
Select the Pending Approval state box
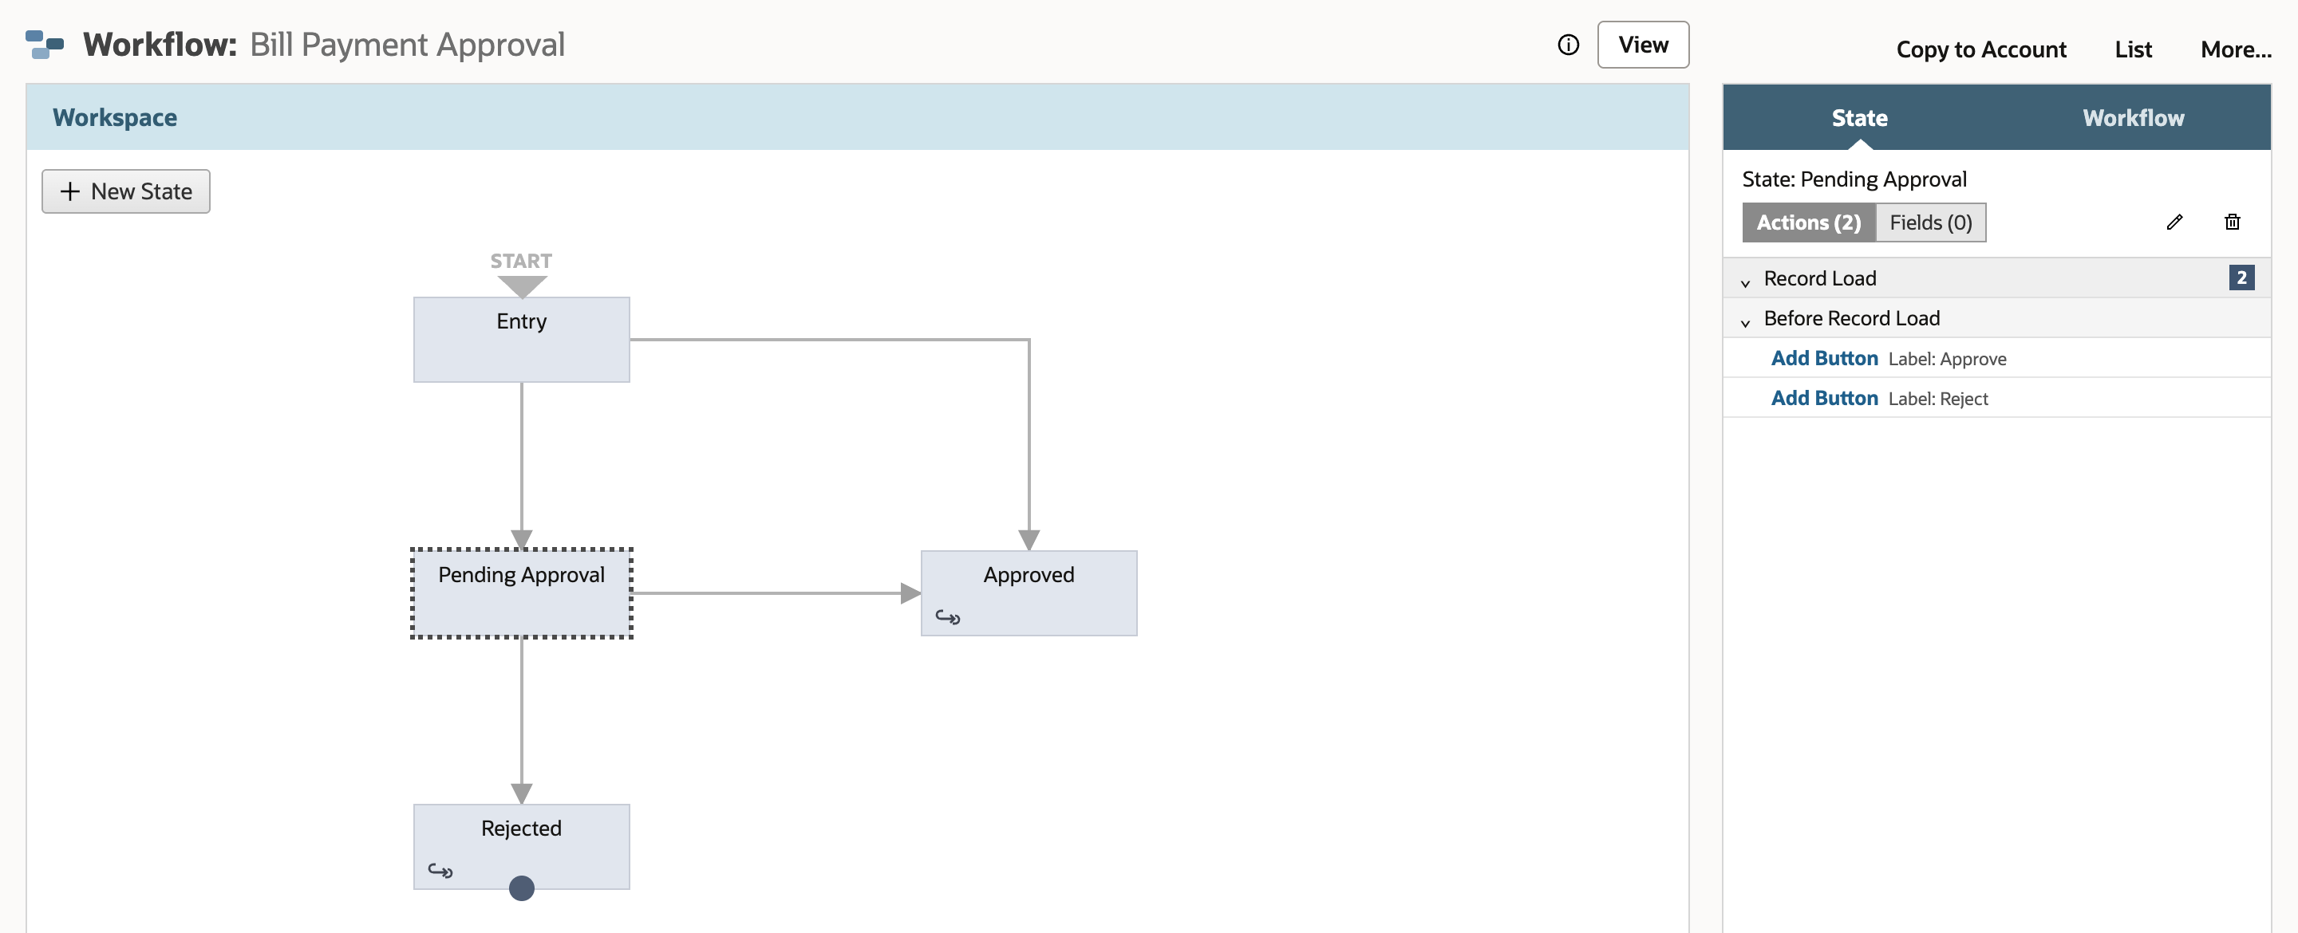pos(522,593)
